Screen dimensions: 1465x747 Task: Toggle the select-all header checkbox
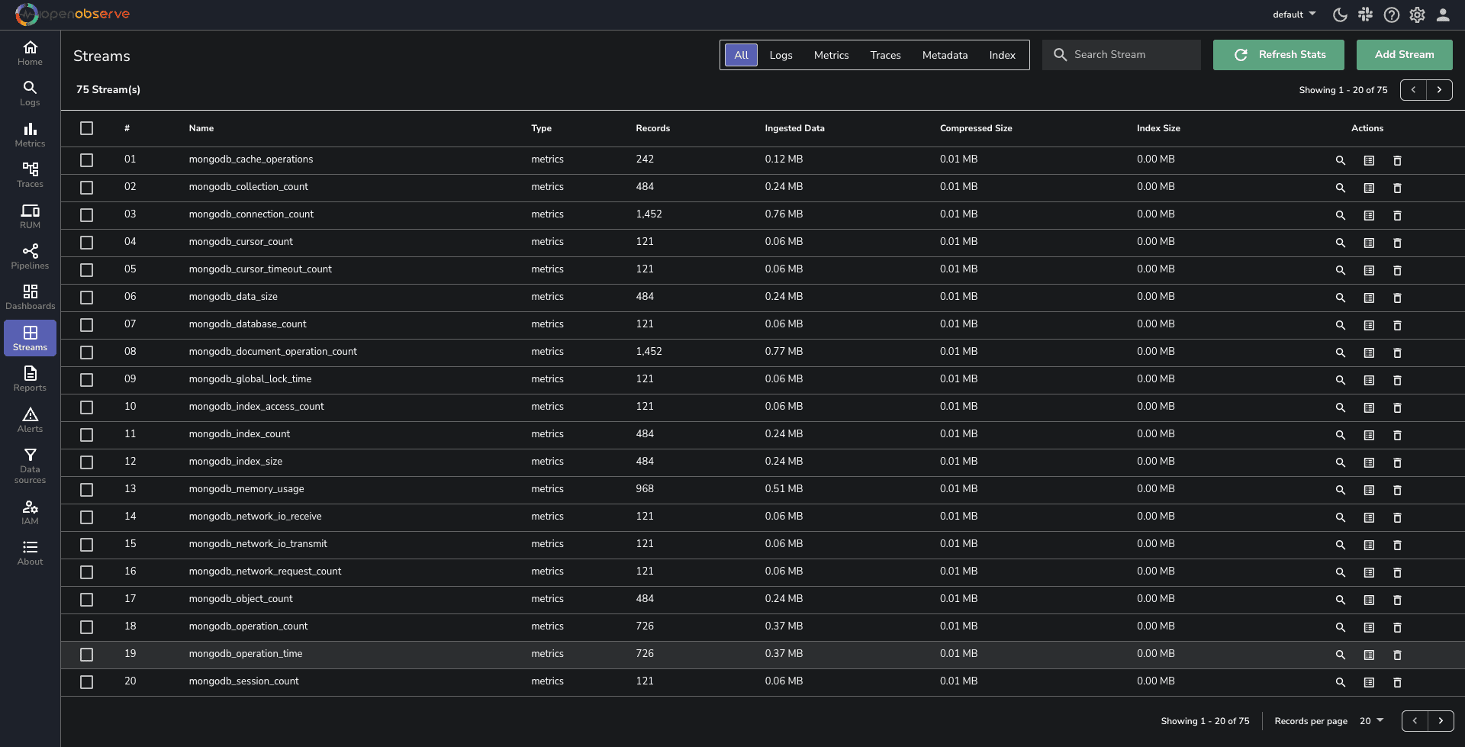(87, 128)
